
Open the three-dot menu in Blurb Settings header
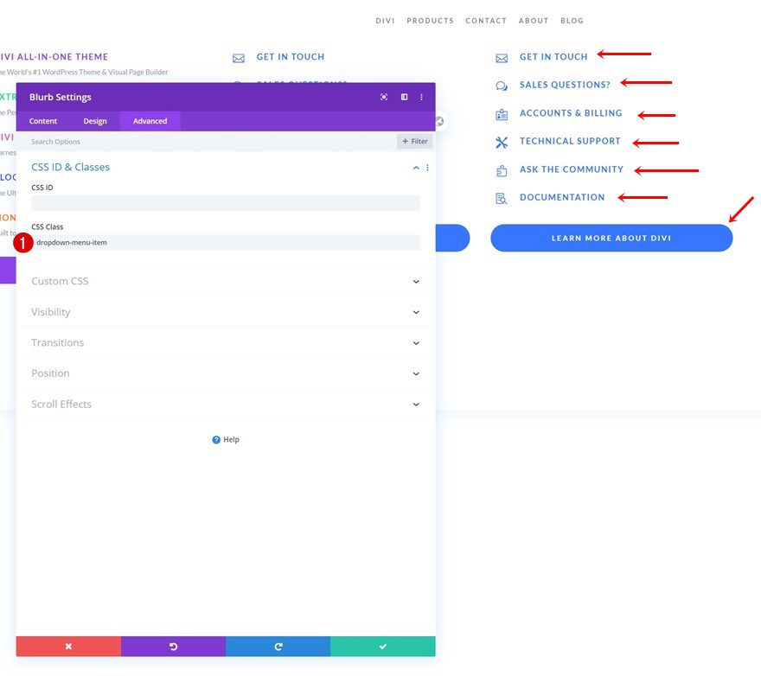(x=422, y=97)
